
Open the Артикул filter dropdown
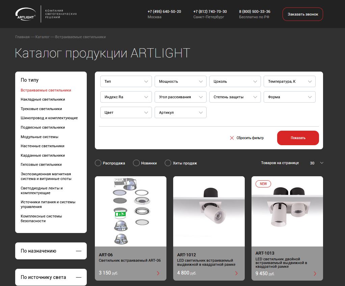pyautogui.click(x=180, y=112)
